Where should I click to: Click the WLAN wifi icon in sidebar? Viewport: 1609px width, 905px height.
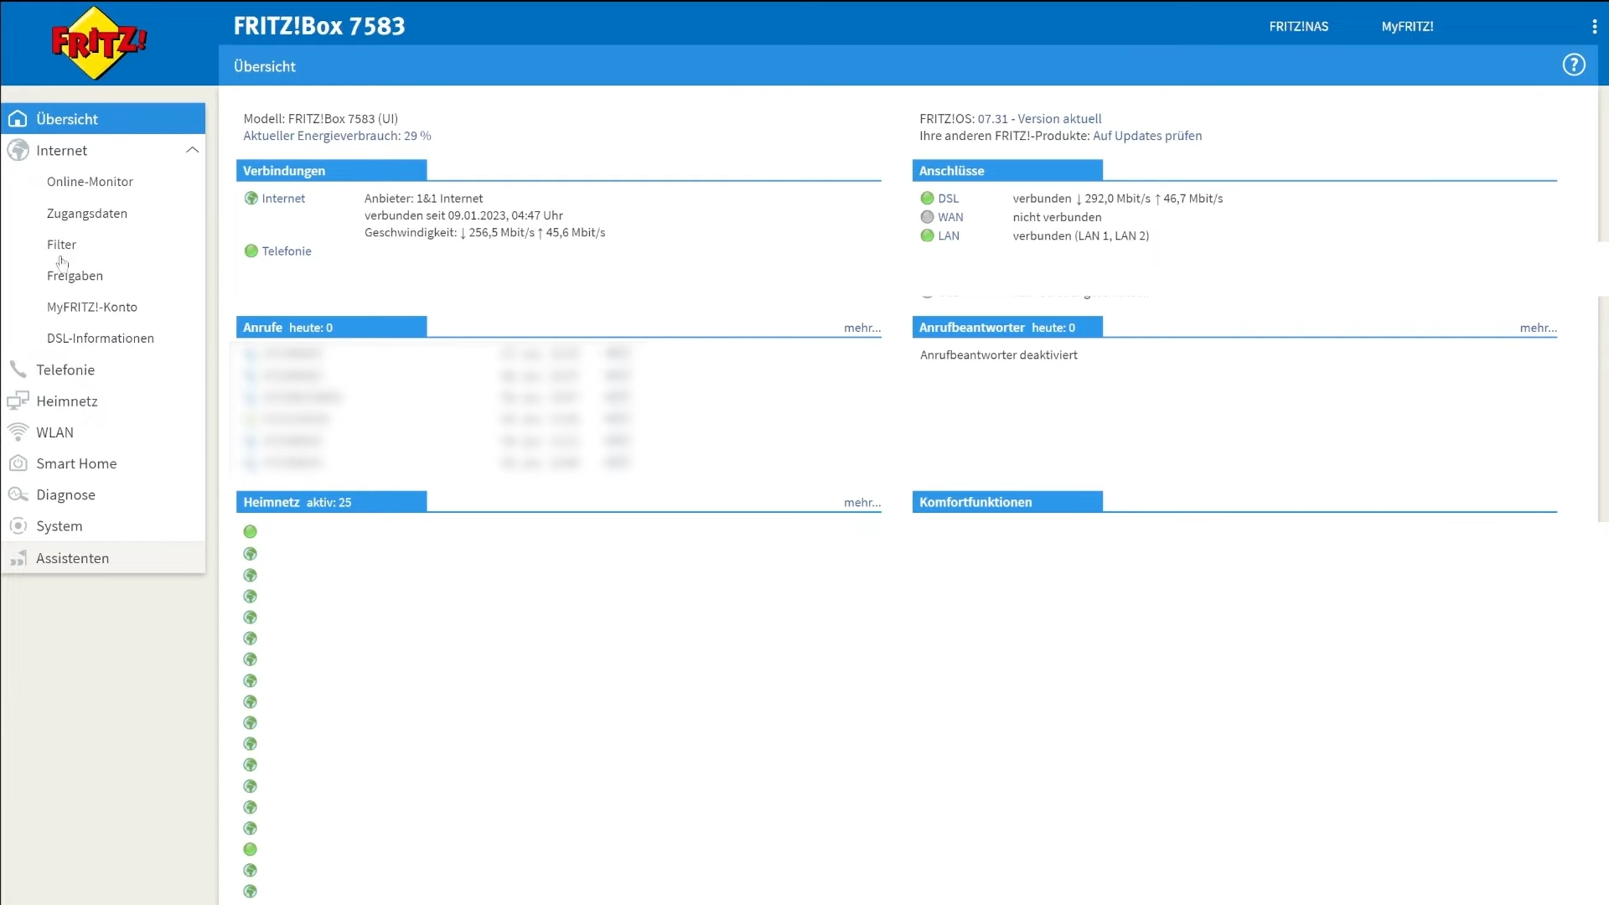point(18,432)
